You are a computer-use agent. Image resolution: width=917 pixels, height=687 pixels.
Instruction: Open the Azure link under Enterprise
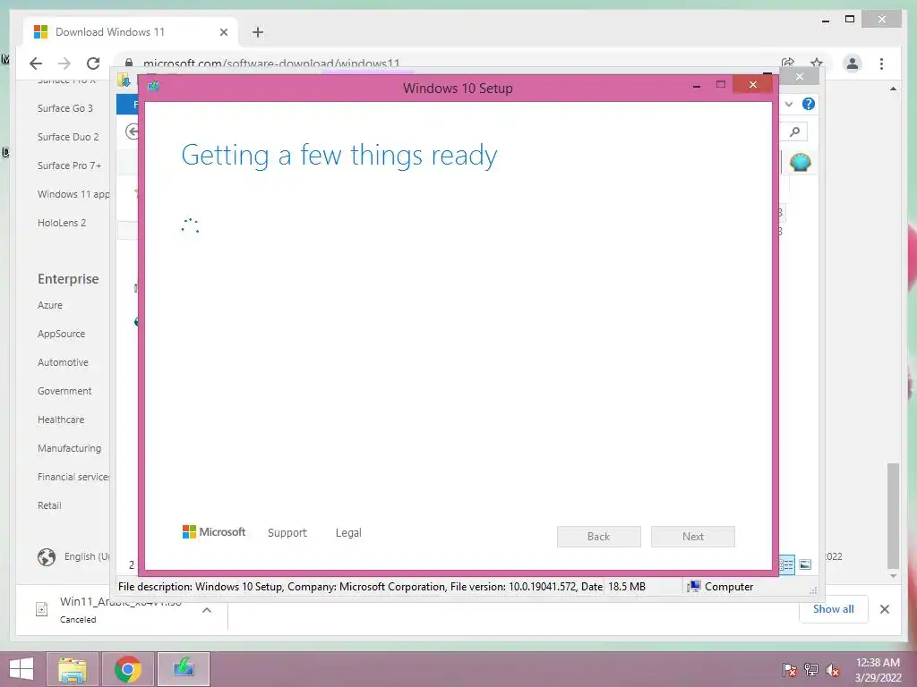point(50,305)
